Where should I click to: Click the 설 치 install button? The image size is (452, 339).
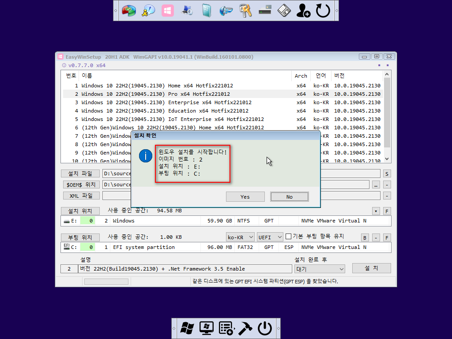(x=372, y=268)
